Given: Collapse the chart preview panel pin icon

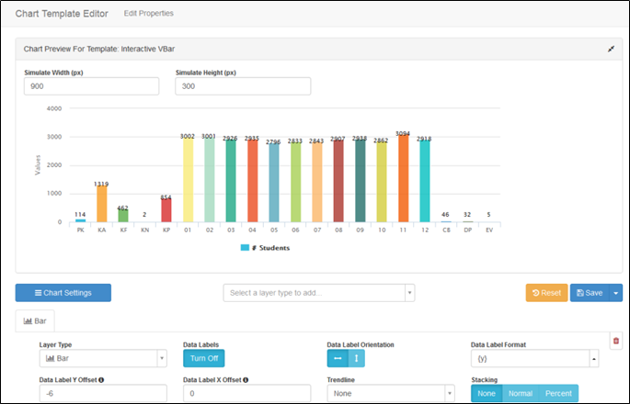Looking at the screenshot, I should 612,49.
